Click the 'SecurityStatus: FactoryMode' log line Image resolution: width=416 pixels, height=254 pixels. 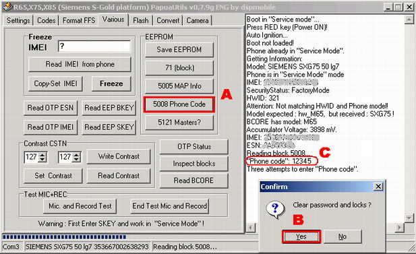point(288,90)
